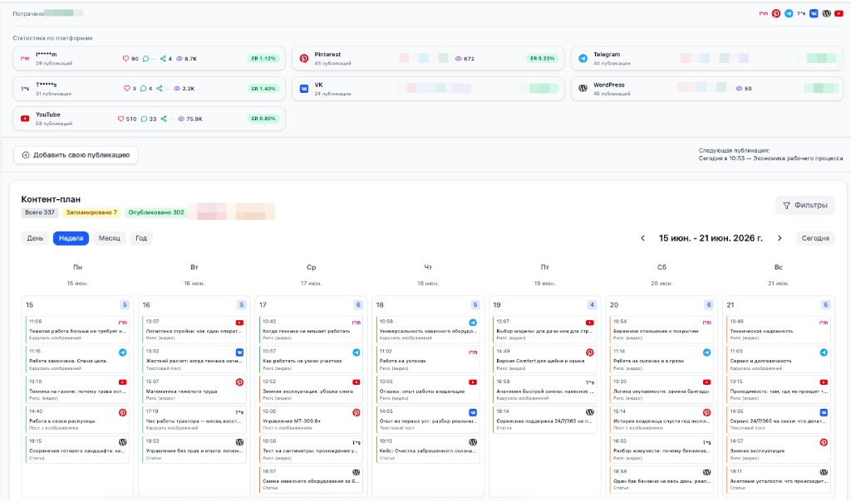Click the YouTube logo in the YouTube statistics card

click(x=25, y=119)
